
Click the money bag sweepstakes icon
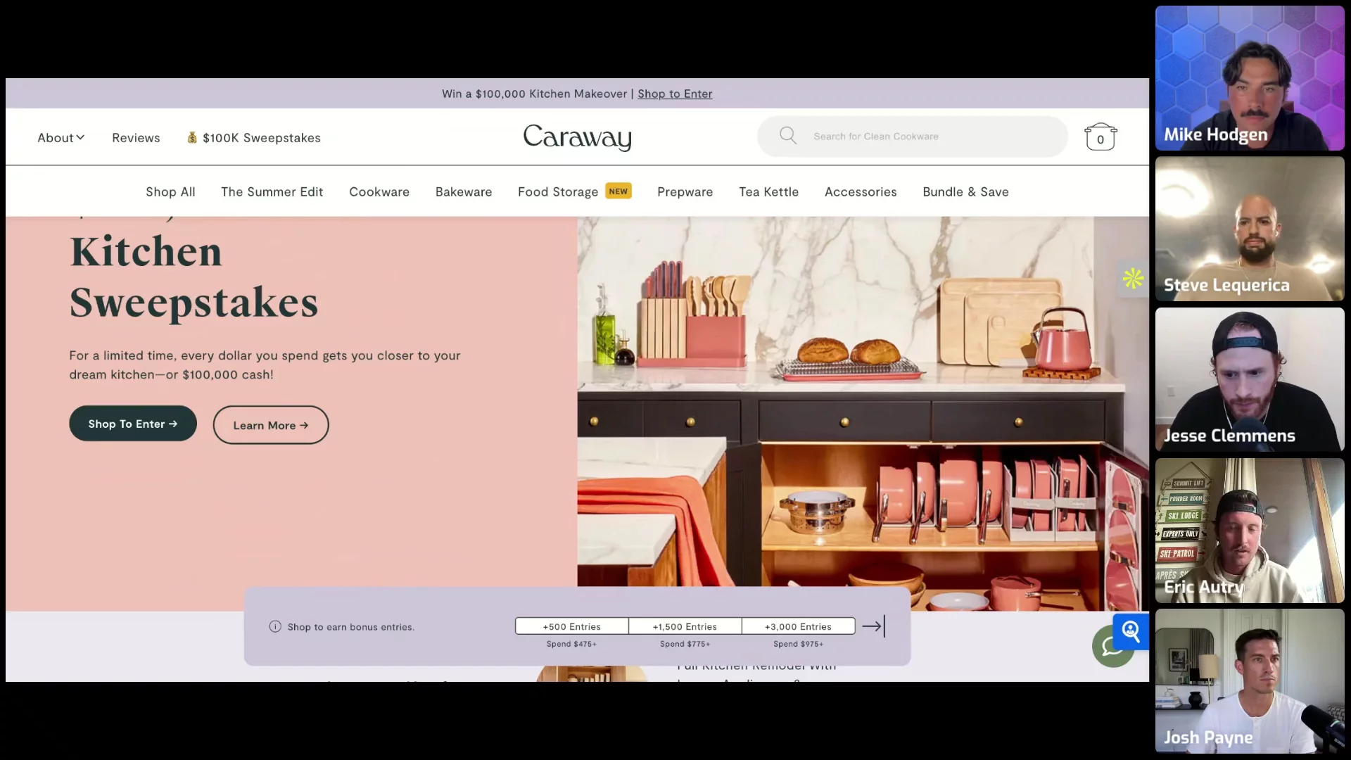(191, 137)
